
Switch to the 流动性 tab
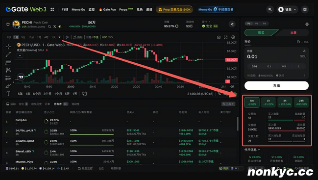[75, 104]
